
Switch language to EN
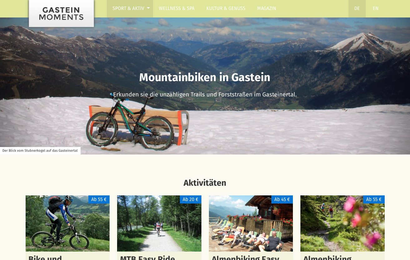(x=376, y=8)
